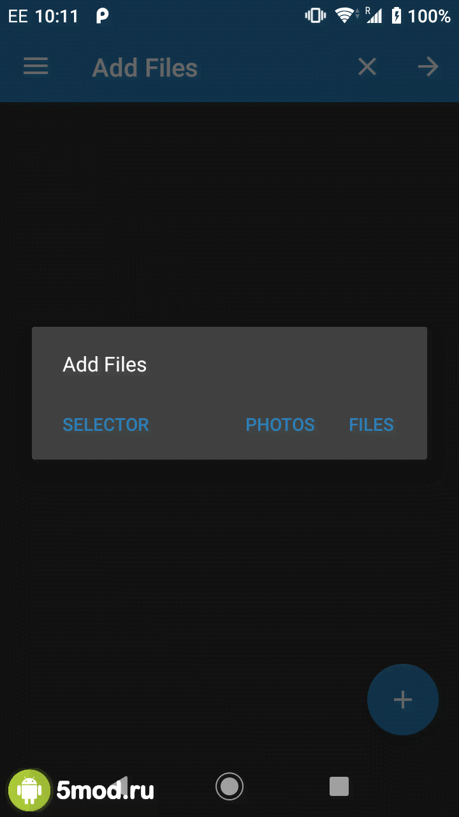Tap the Wi-Fi status icon
Image resolution: width=459 pixels, height=817 pixels.
click(x=345, y=16)
